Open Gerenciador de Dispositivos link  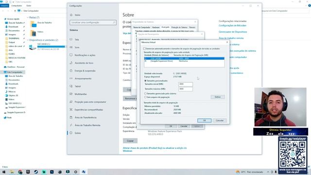click(233, 32)
